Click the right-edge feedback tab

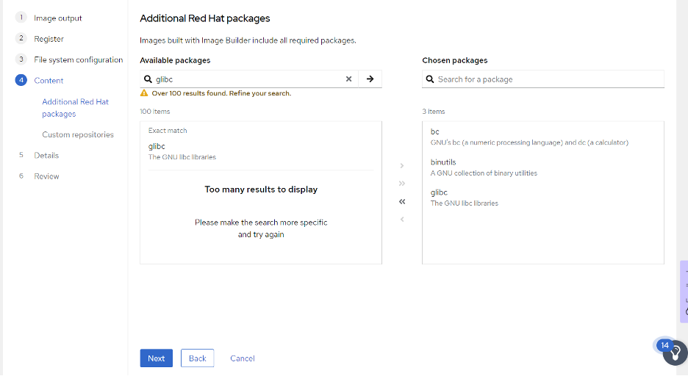coord(684,292)
